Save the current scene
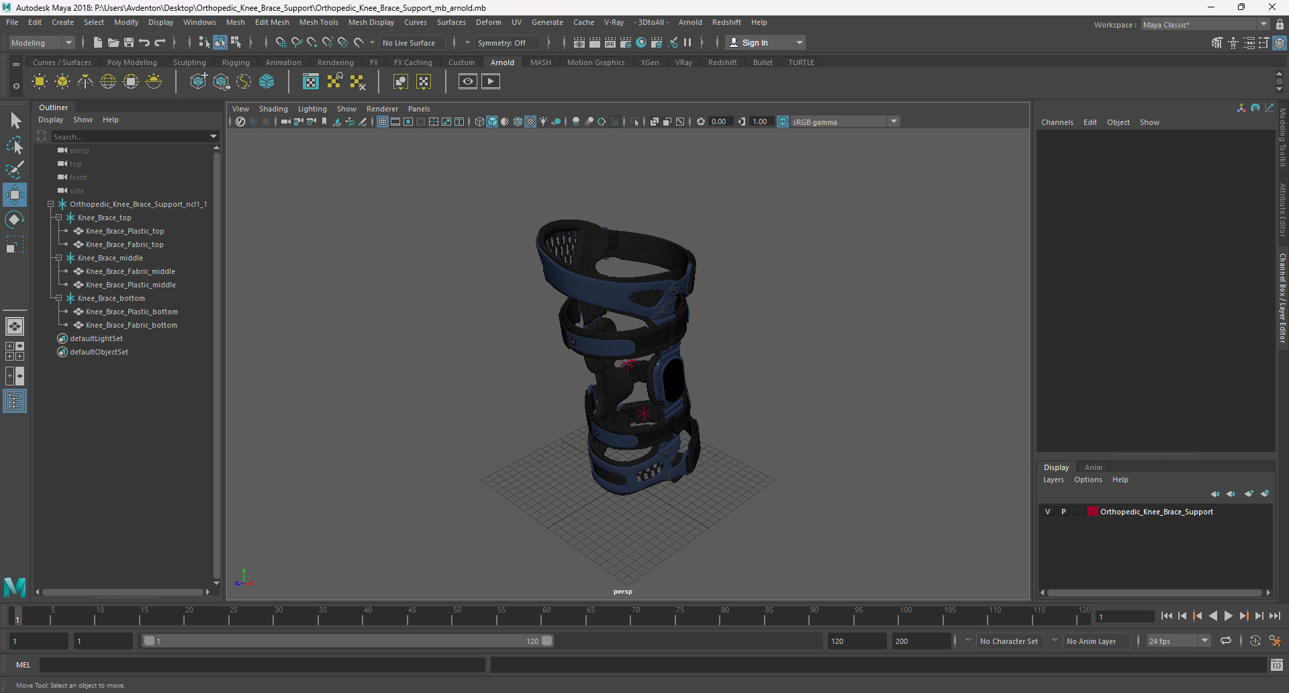This screenshot has height=693, width=1289. (129, 42)
